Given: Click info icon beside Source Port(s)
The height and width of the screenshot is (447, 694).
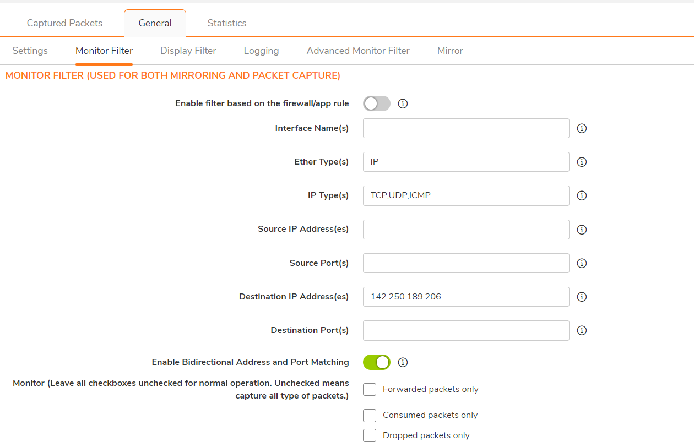Looking at the screenshot, I should [582, 263].
